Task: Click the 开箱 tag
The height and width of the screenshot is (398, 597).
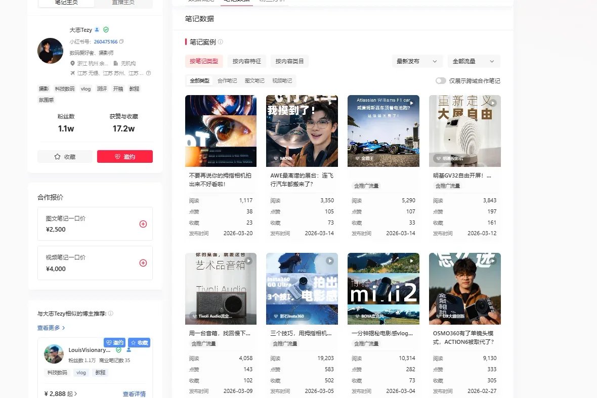Action: [x=118, y=89]
